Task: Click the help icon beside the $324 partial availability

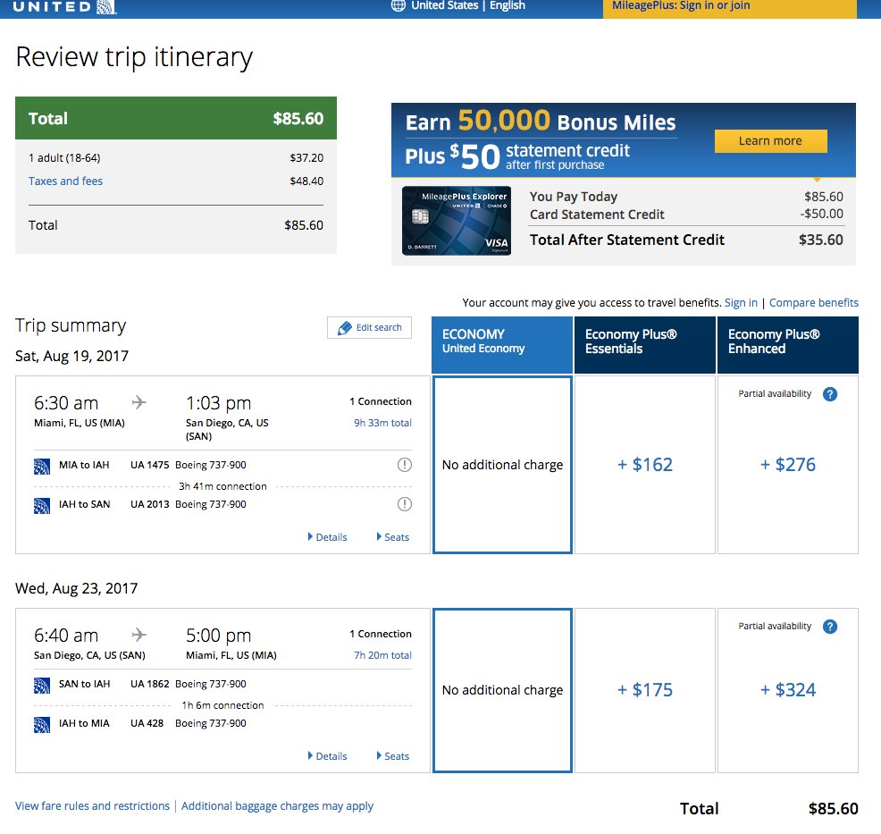Action: 830,627
